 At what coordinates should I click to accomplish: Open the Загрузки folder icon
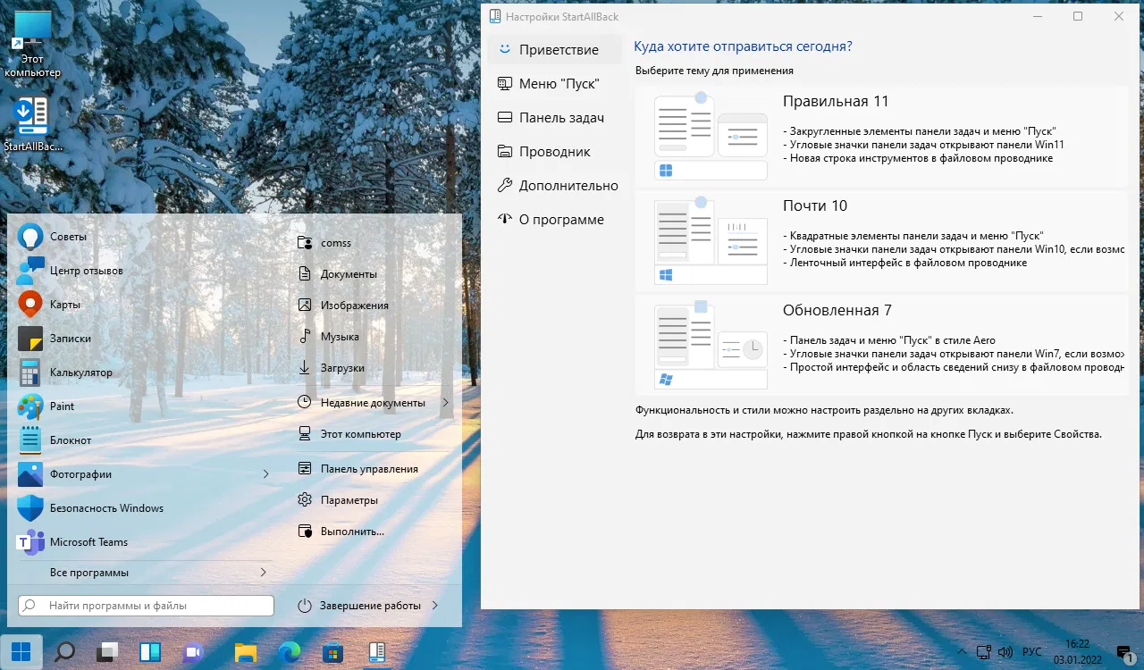(305, 368)
